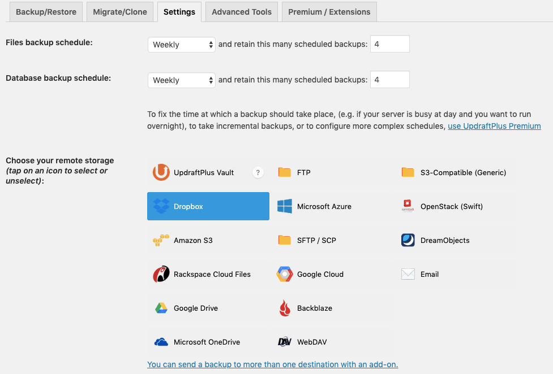Image resolution: width=553 pixels, height=374 pixels.
Task: Click the files retain backups number field
Action: (389, 45)
